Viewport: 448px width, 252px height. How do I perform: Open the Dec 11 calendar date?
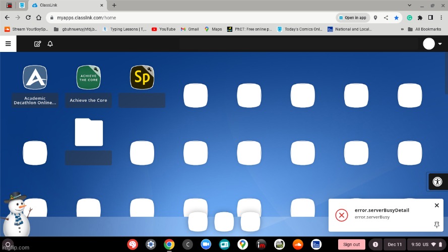click(395, 244)
